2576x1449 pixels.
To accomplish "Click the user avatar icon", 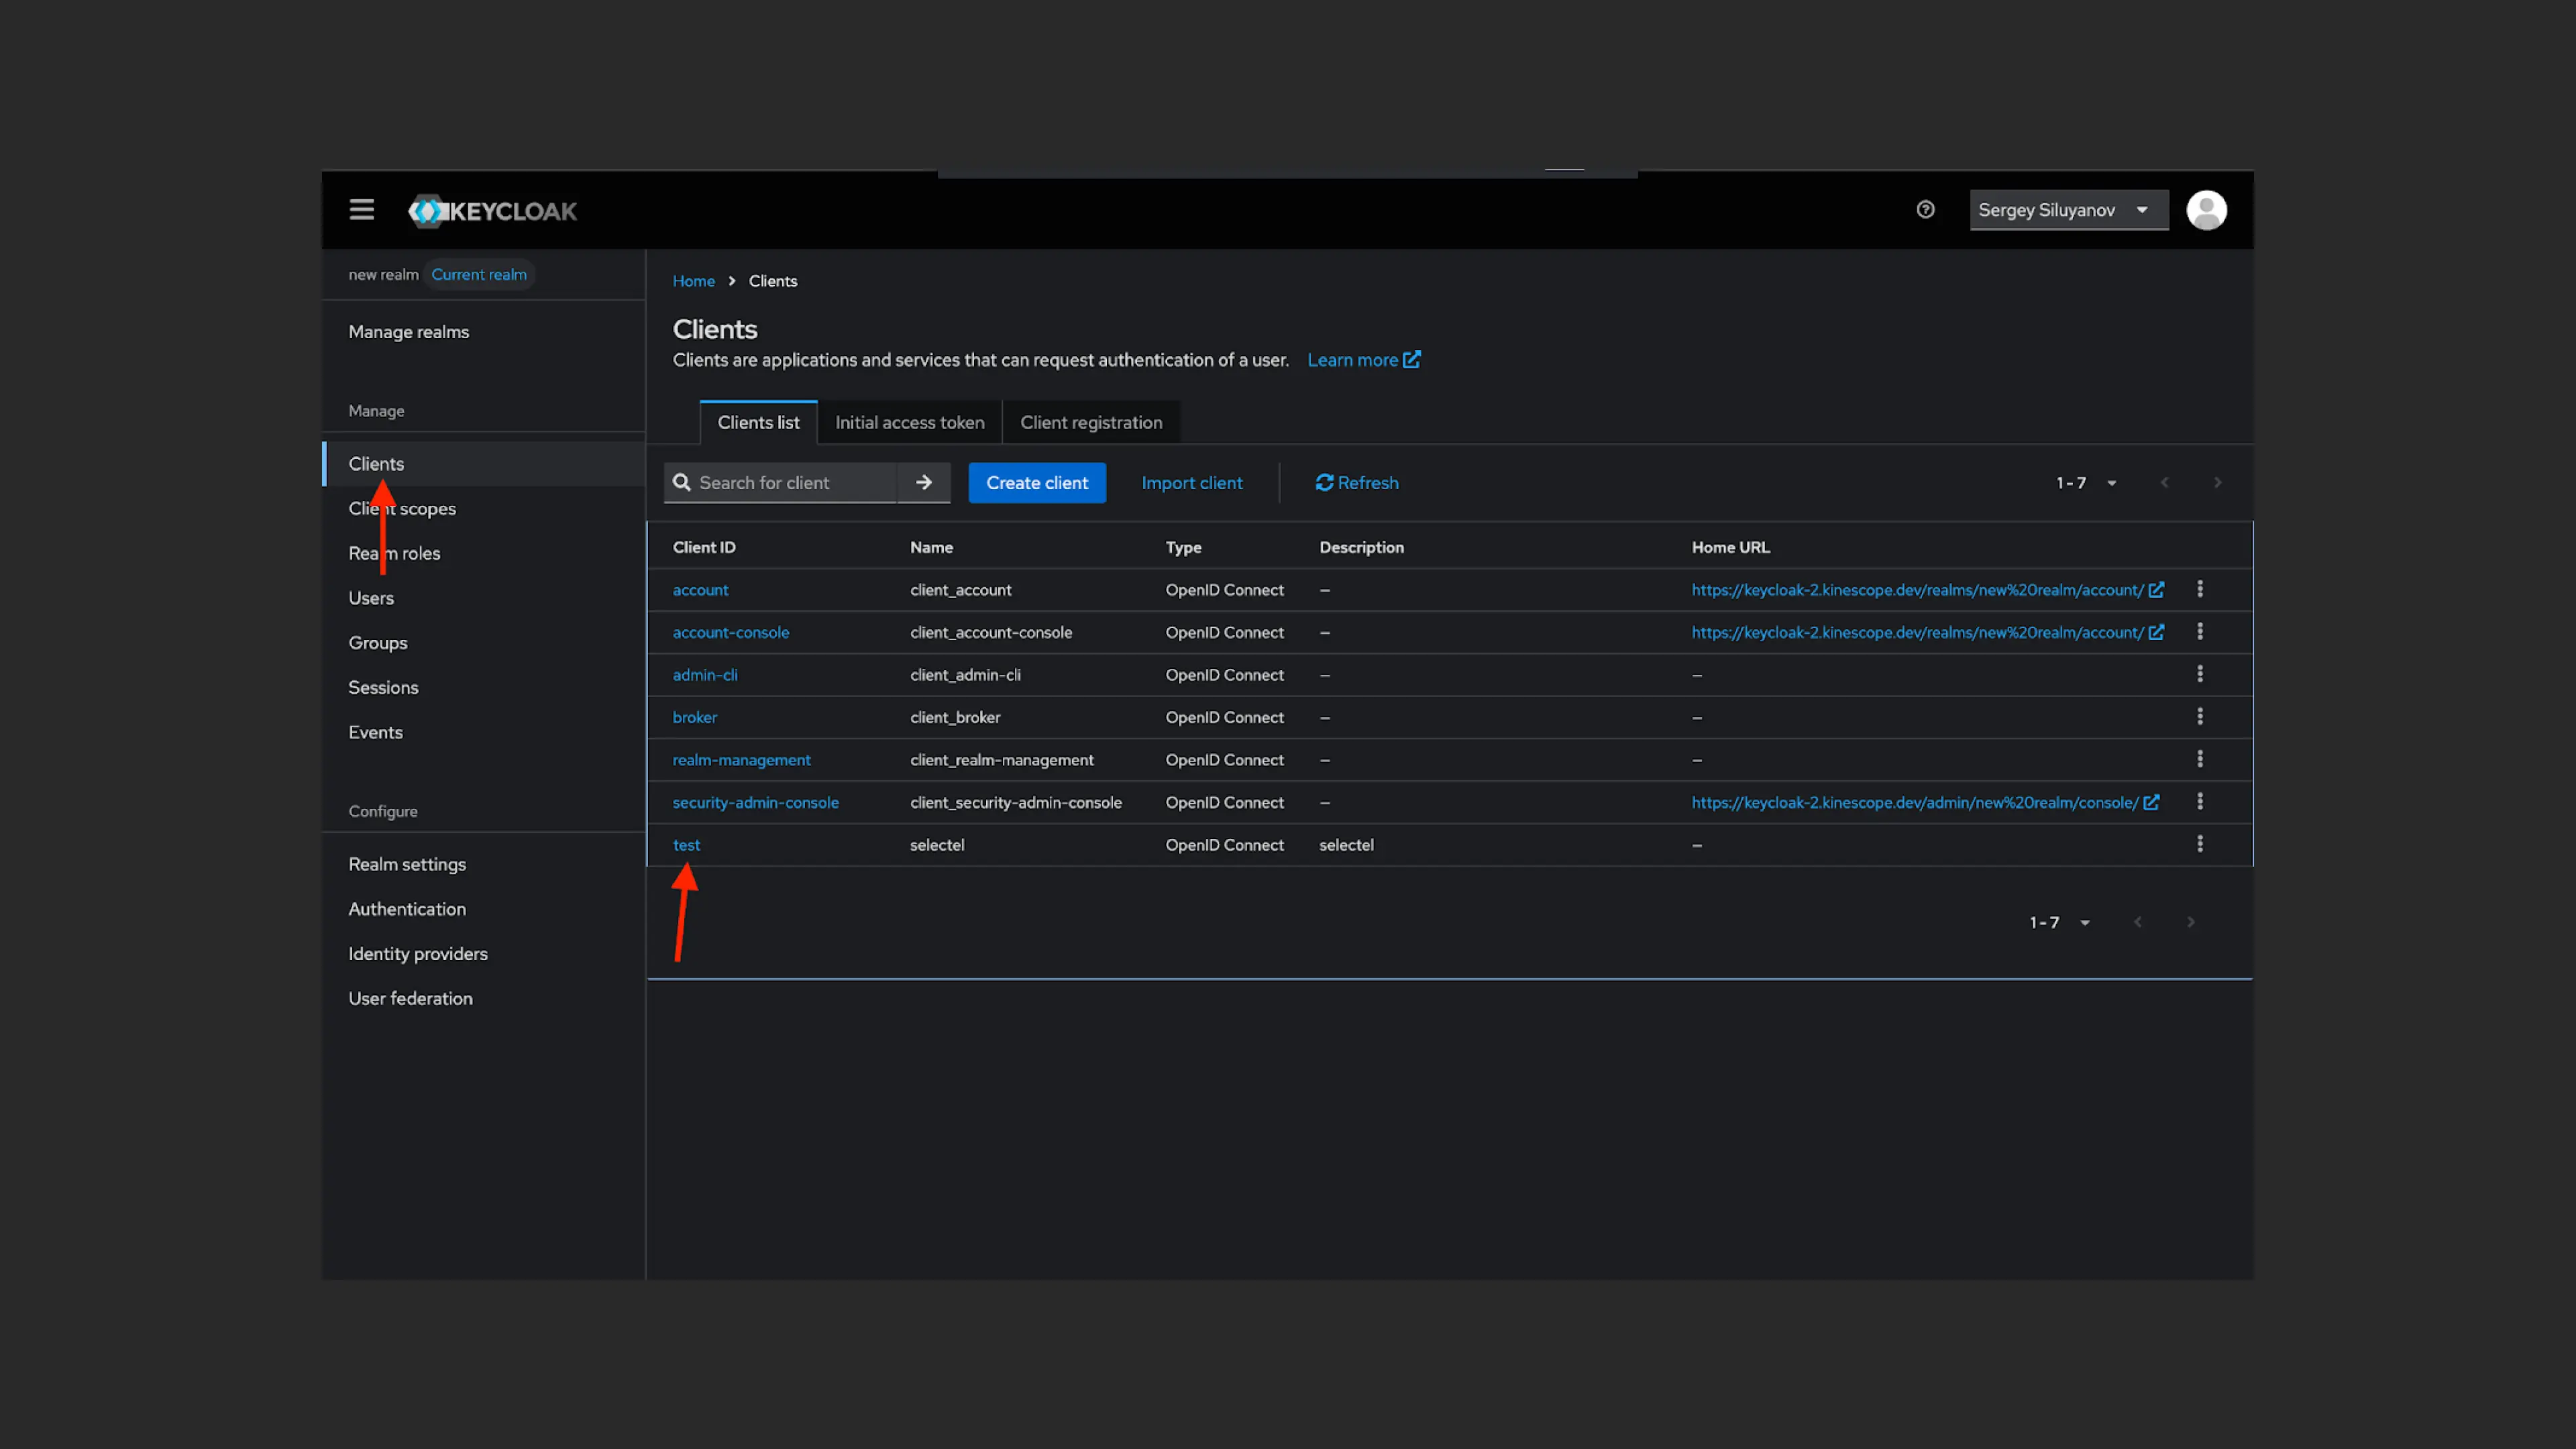I will pyautogui.click(x=2206, y=210).
